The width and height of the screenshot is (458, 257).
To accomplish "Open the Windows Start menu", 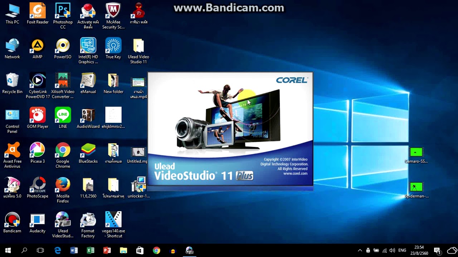I will tap(8, 251).
